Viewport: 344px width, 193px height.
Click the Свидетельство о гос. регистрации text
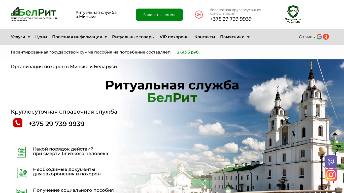pos(34,19)
